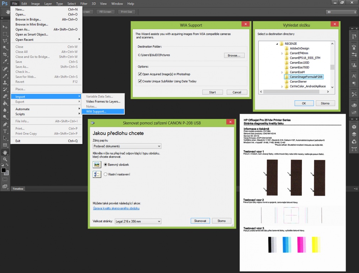Screen dimensions: 359x273
Task: Choose Video Frames to Layers
Action: coord(103,101)
